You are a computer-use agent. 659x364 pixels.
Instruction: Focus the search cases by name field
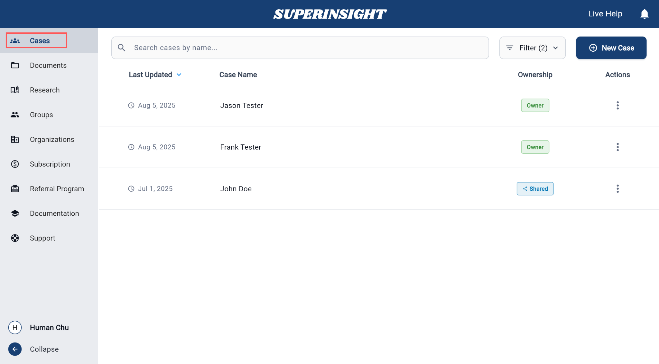coord(300,48)
